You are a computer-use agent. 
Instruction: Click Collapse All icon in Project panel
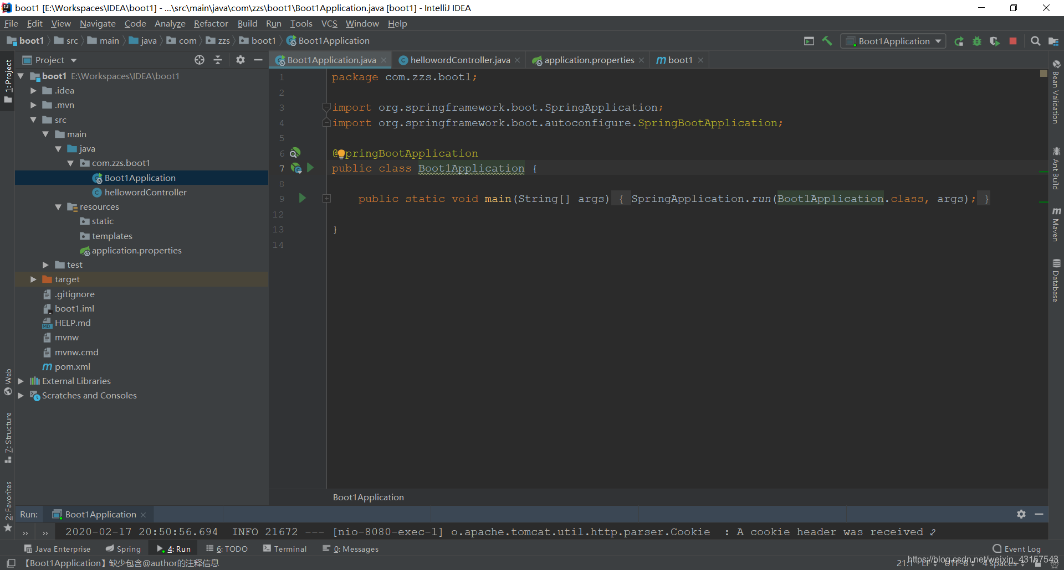pyautogui.click(x=218, y=60)
